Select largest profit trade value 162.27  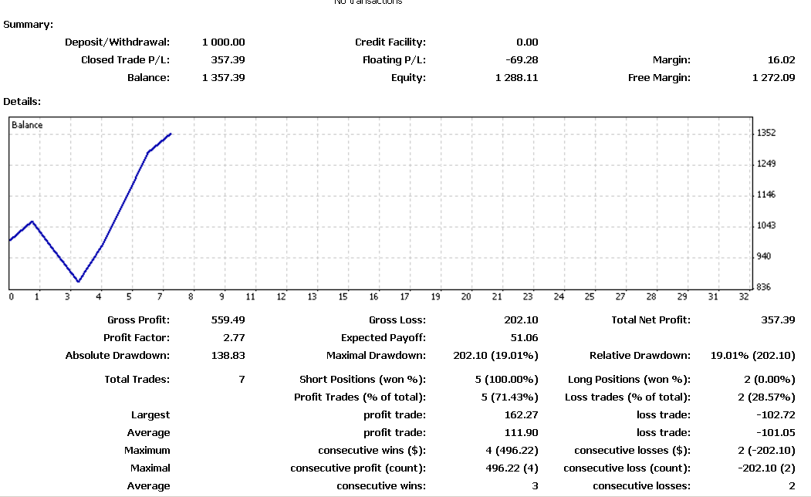click(521, 414)
